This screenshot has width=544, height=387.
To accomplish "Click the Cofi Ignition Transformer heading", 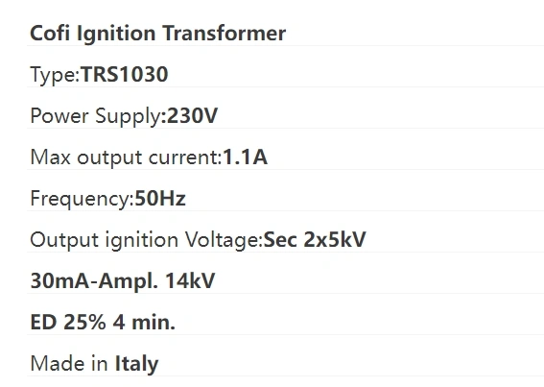I will pos(158,34).
